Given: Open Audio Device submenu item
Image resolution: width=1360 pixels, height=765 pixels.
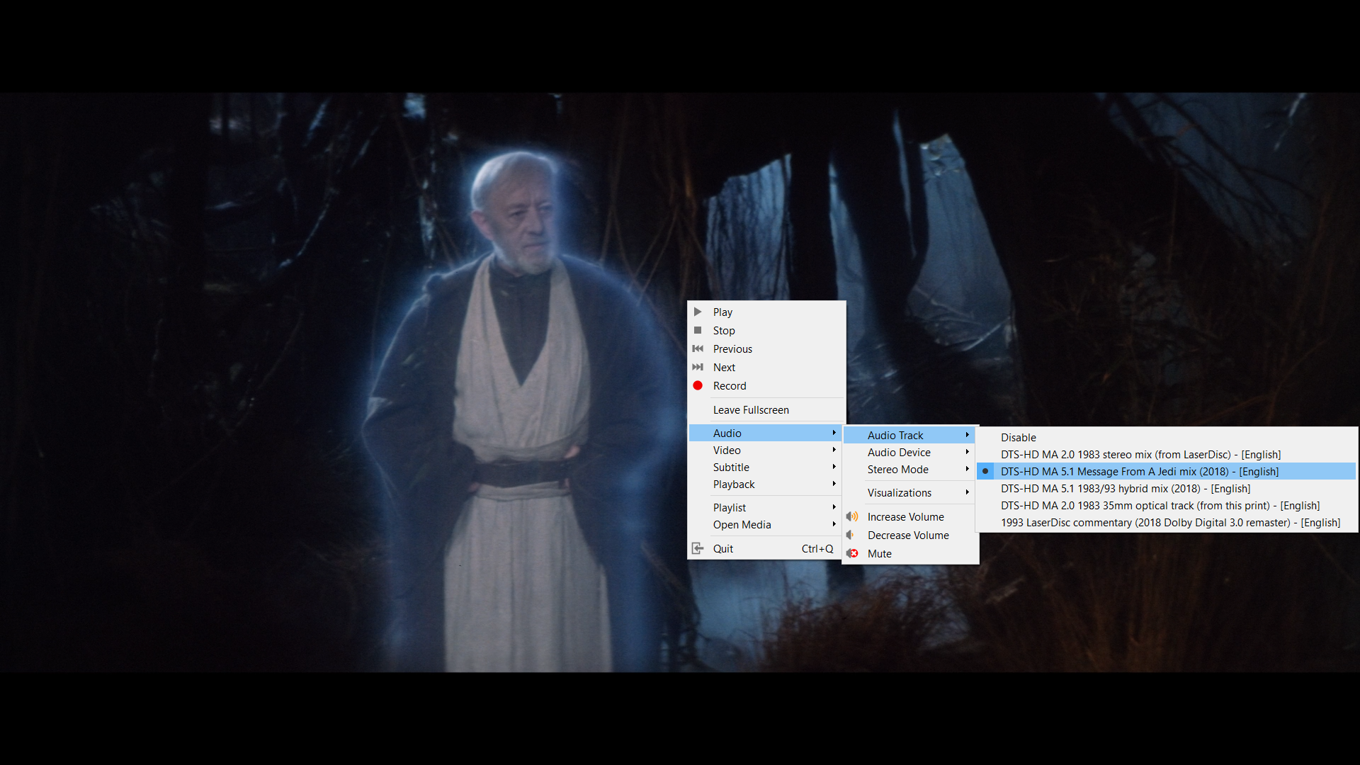Looking at the screenshot, I should click(x=909, y=452).
